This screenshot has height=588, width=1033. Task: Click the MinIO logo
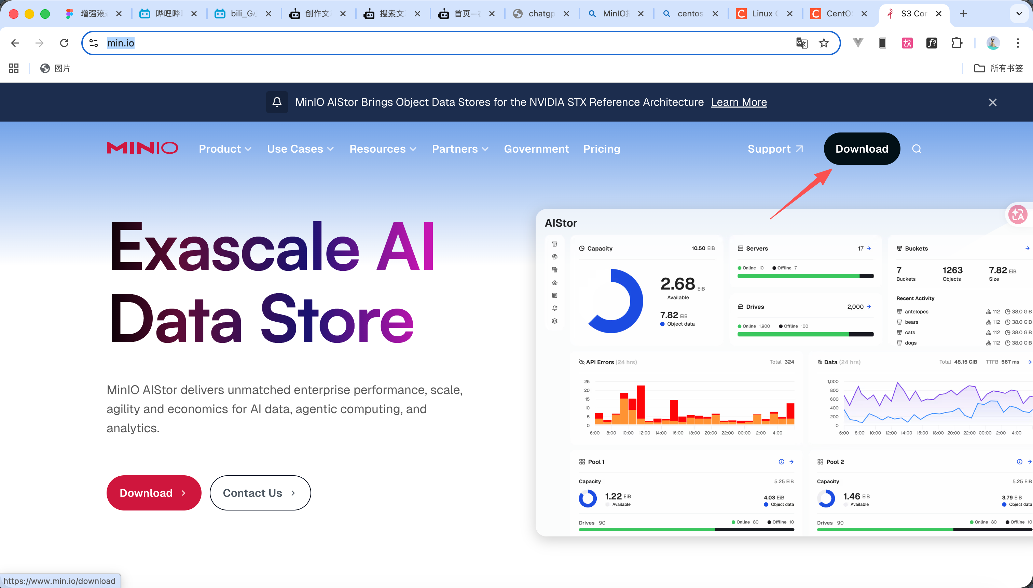pyautogui.click(x=142, y=148)
